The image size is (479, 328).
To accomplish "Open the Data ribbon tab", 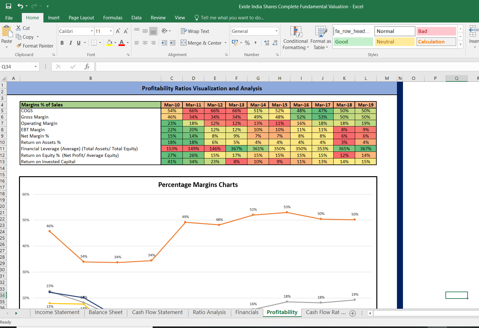I will (137, 18).
